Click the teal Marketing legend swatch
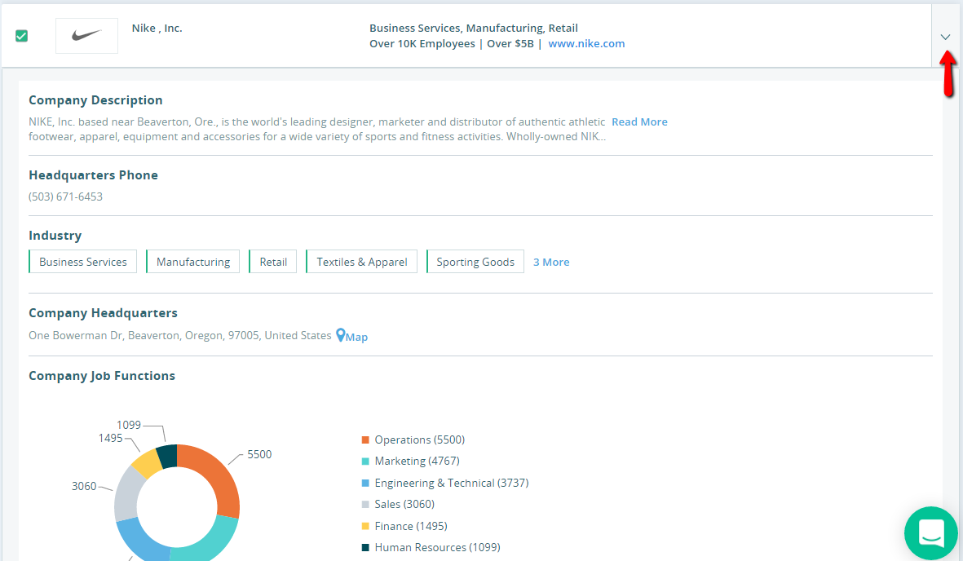 click(x=365, y=462)
